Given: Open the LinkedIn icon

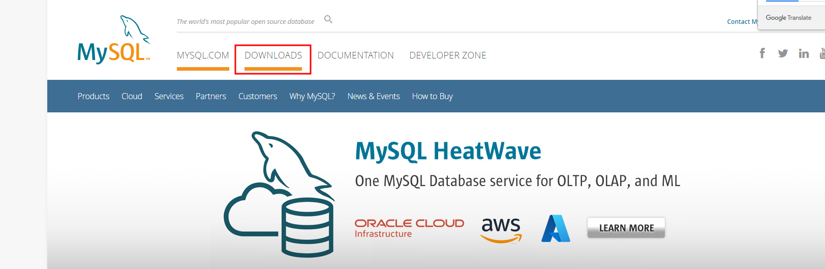Looking at the screenshot, I should [x=804, y=53].
